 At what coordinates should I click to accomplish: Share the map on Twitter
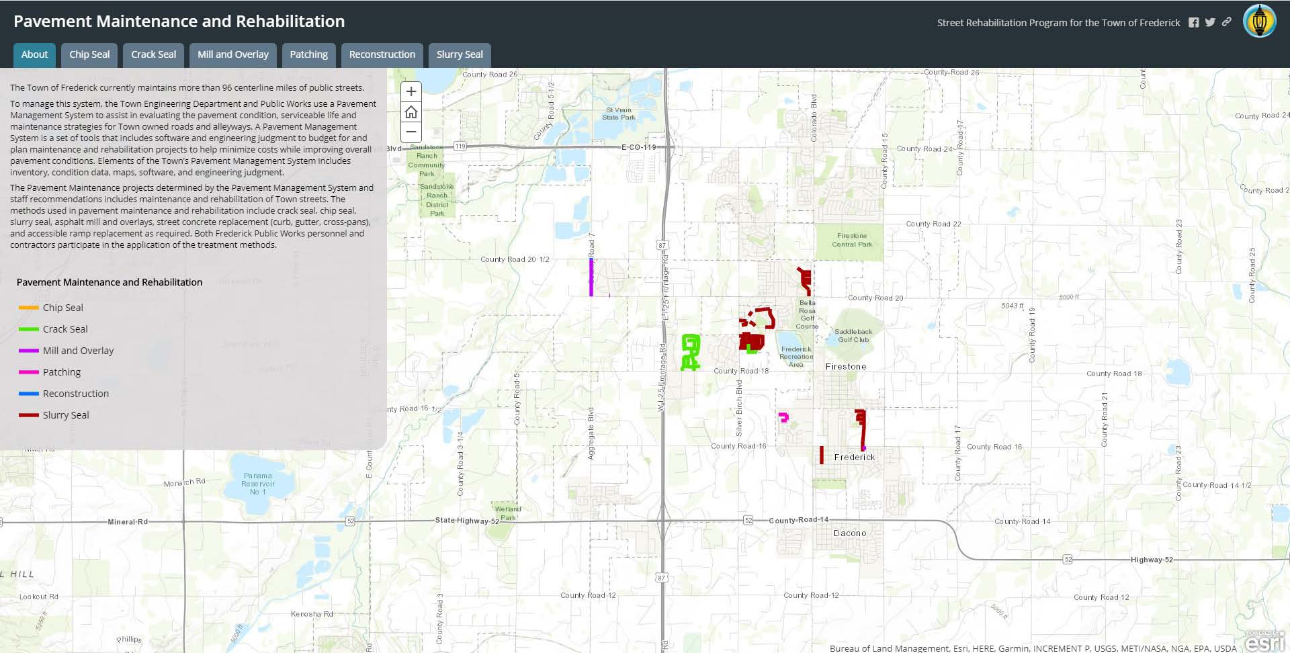click(x=1209, y=22)
